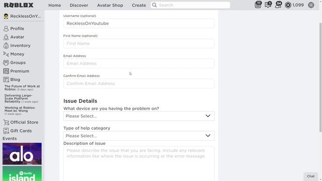The height and width of the screenshot is (181, 322).
Task: Click the Email Address field
Action: [139, 63]
